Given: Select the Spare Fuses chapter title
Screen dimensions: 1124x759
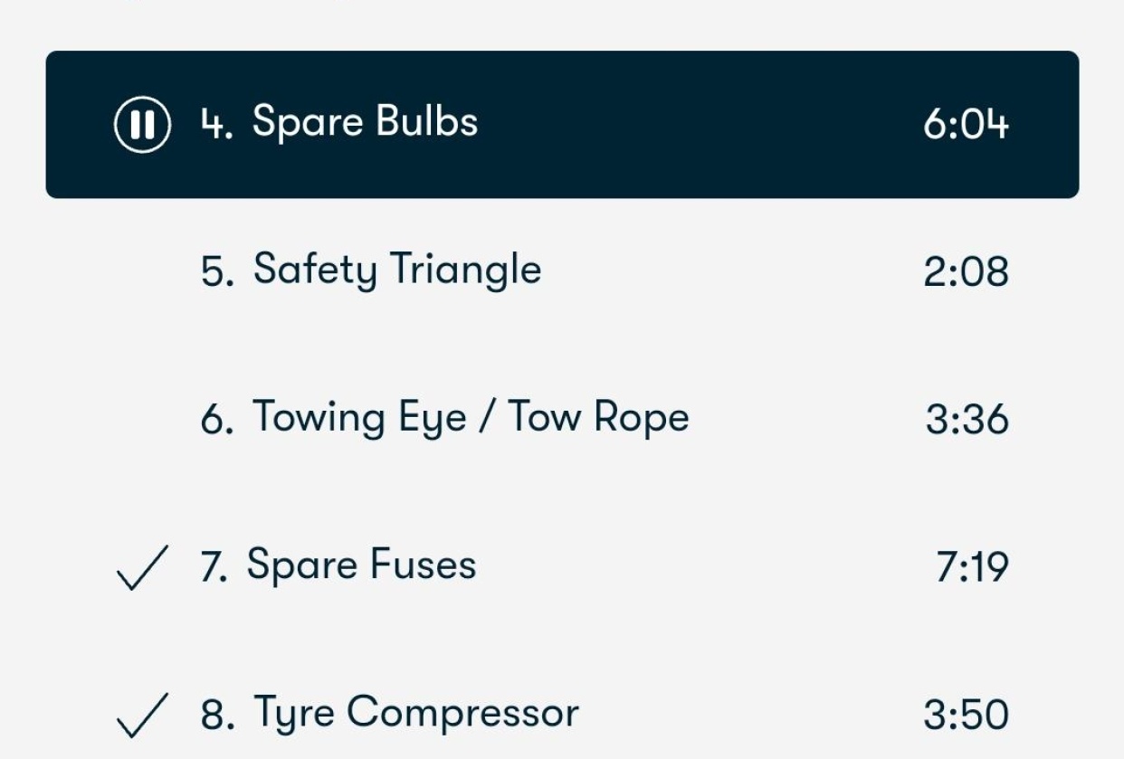Looking at the screenshot, I should pyautogui.click(x=361, y=566).
